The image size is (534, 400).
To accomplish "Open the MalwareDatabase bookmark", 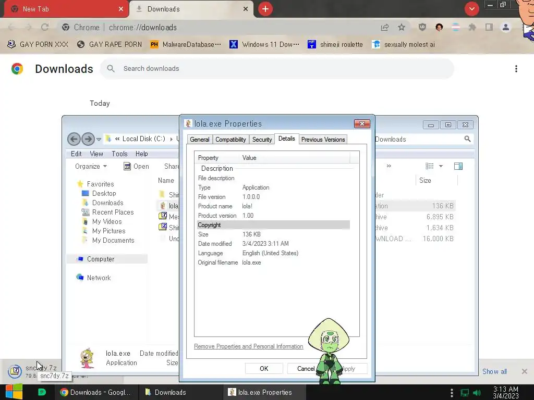I will (x=186, y=44).
